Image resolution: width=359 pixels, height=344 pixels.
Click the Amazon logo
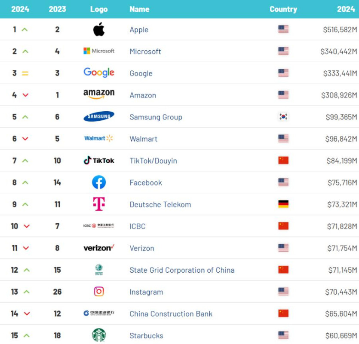(99, 94)
